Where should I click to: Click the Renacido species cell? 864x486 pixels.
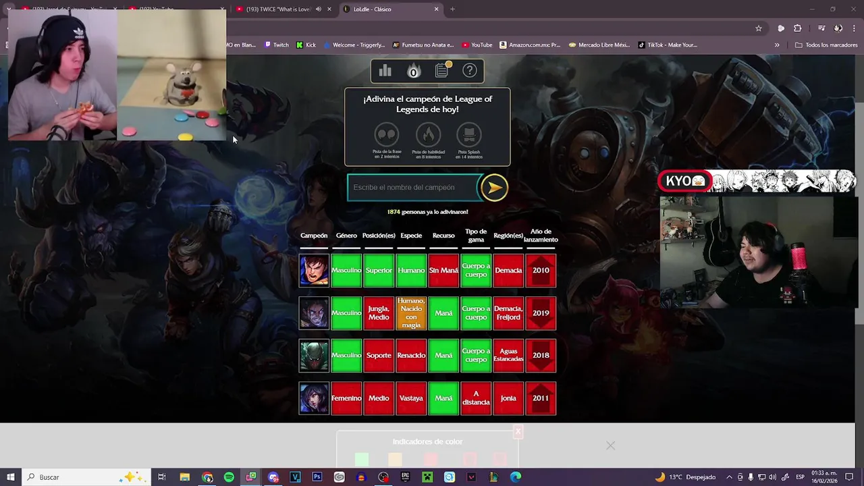[x=411, y=356]
